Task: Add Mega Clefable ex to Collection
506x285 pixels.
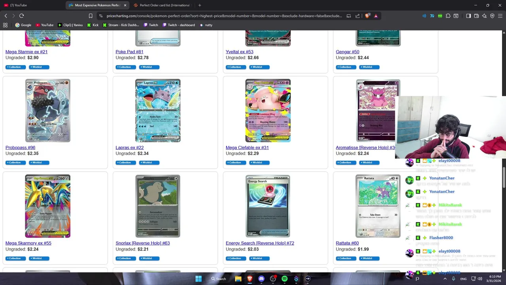Action: pos(236,163)
